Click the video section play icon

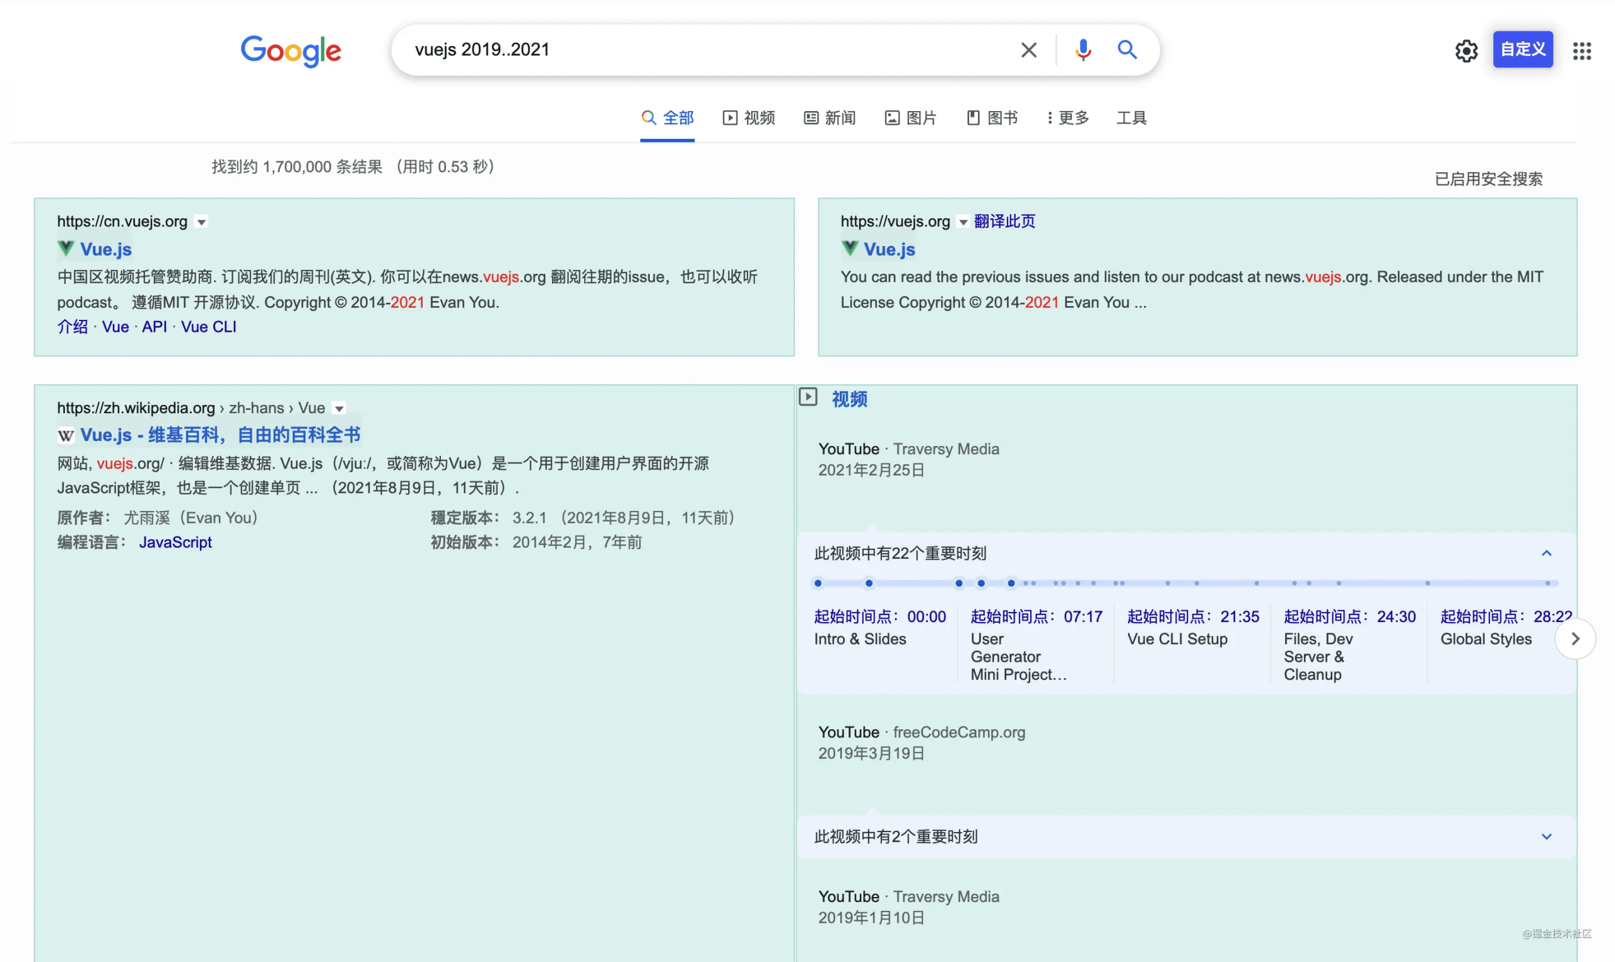pyautogui.click(x=807, y=397)
